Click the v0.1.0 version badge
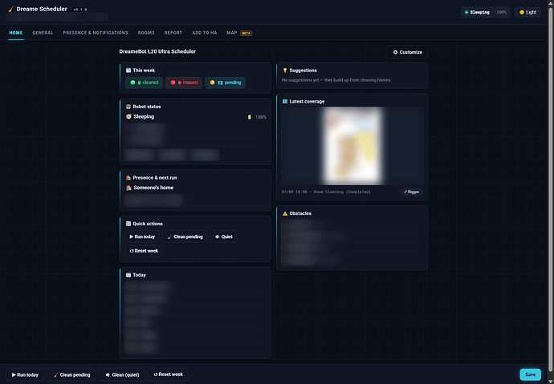The image size is (554, 384). pyautogui.click(x=79, y=10)
